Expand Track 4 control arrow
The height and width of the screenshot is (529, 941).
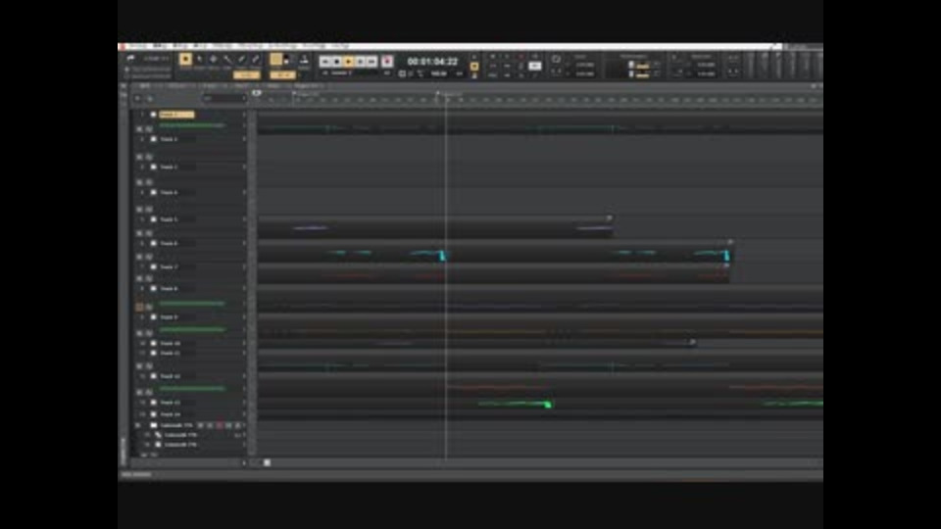pyautogui.click(x=244, y=193)
